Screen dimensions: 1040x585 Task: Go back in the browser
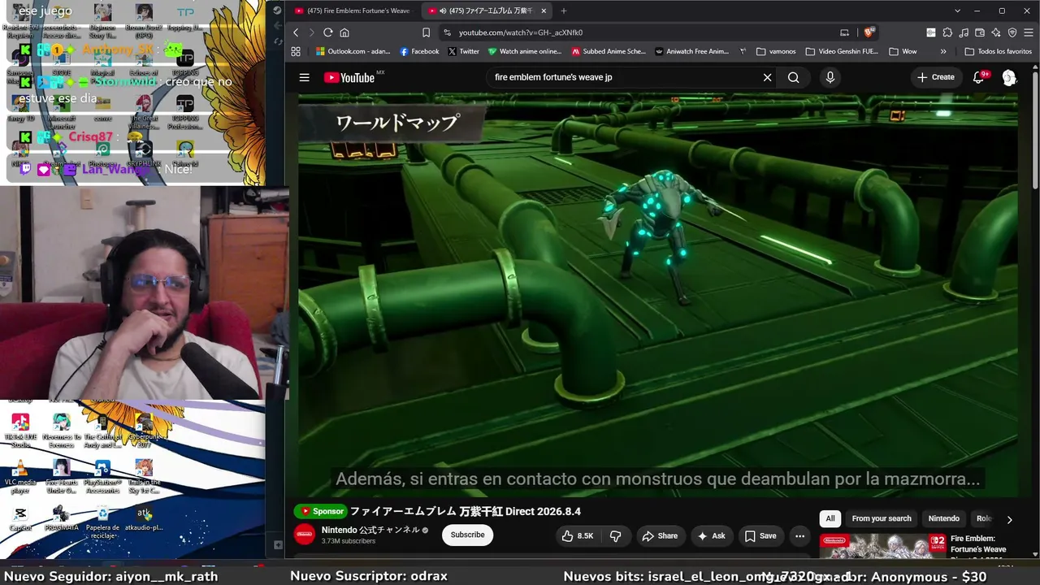[x=296, y=32]
